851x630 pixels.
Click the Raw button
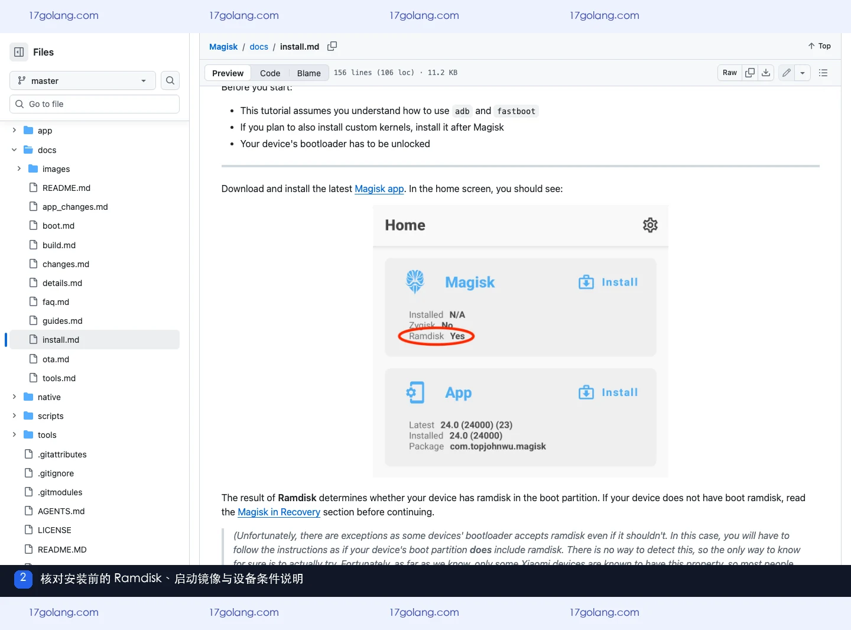pyautogui.click(x=730, y=73)
